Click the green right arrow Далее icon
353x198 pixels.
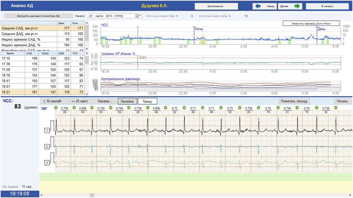coord(297,6)
